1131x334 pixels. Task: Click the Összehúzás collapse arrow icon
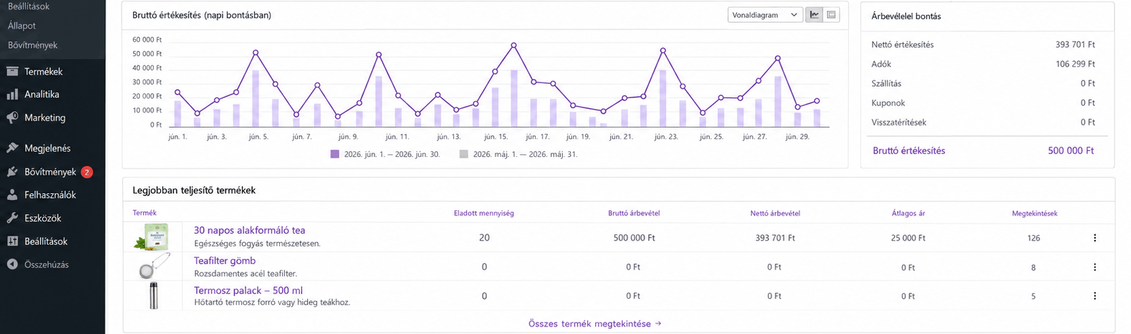click(12, 264)
